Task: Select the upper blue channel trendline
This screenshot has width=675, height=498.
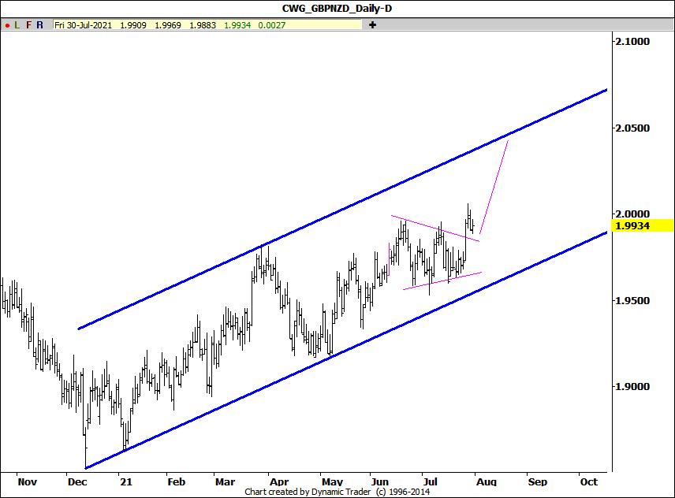Action: coord(342,210)
